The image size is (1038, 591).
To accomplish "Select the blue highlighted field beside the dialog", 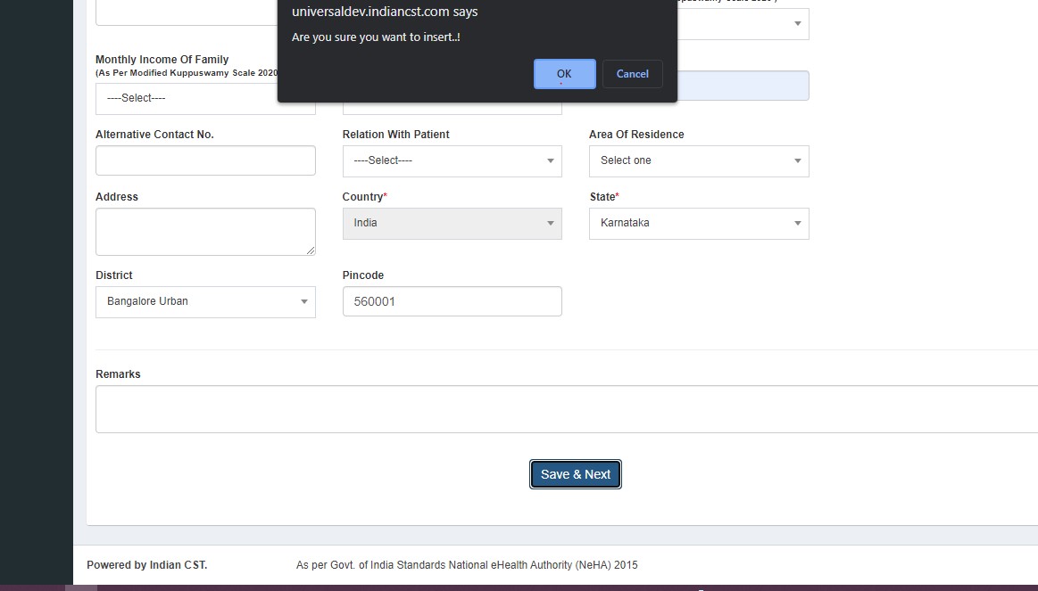I will (743, 86).
